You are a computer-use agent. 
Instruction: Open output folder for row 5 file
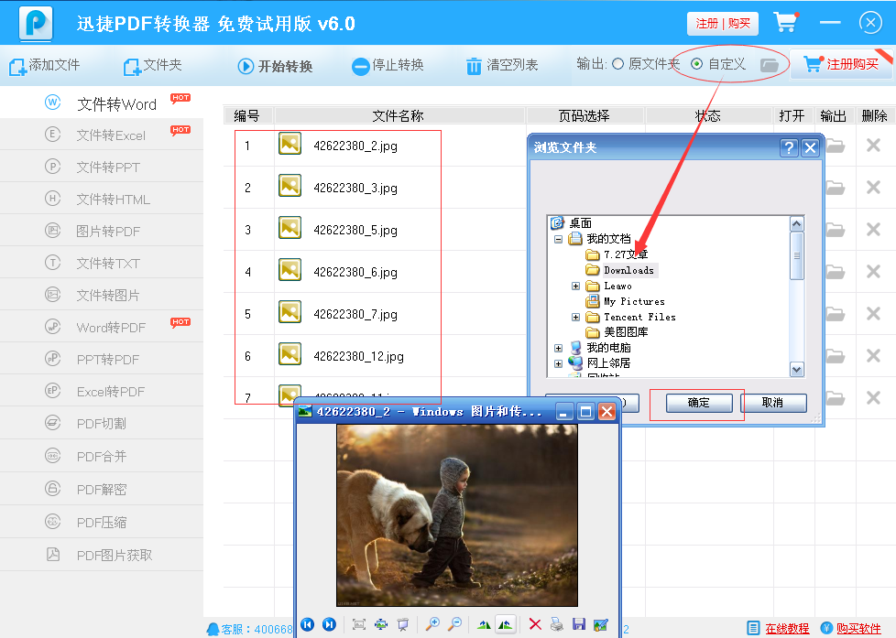click(835, 314)
